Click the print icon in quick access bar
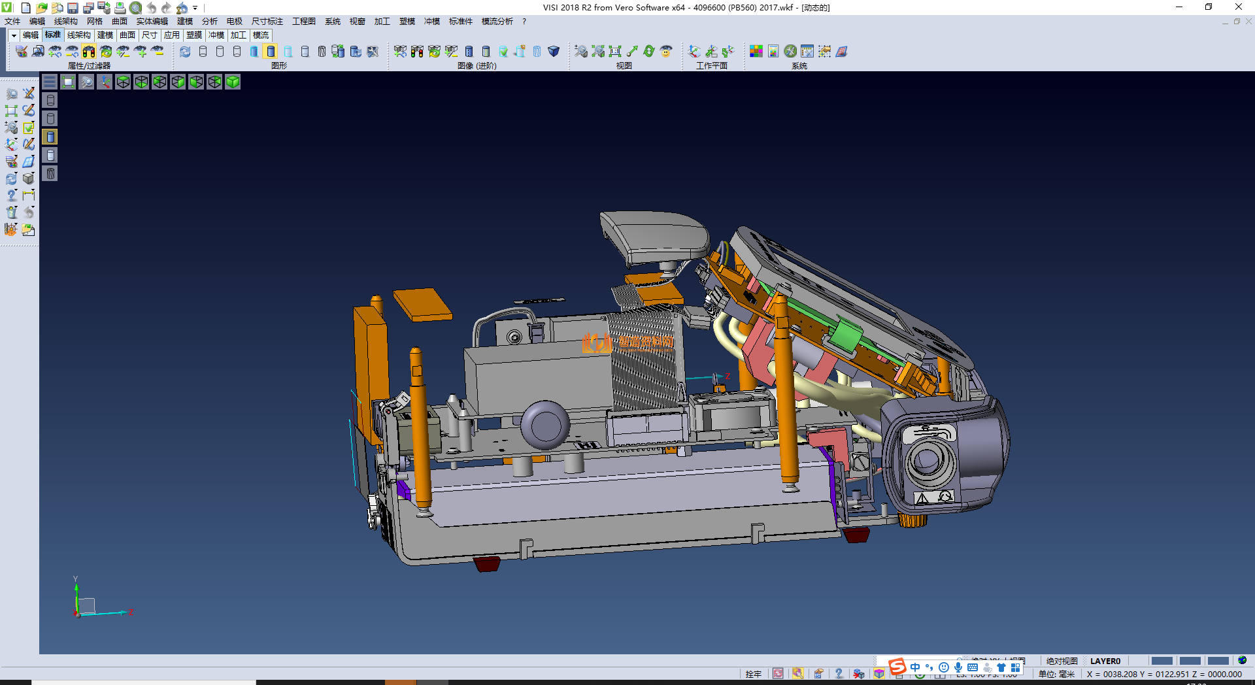1255x685 pixels. (x=120, y=8)
